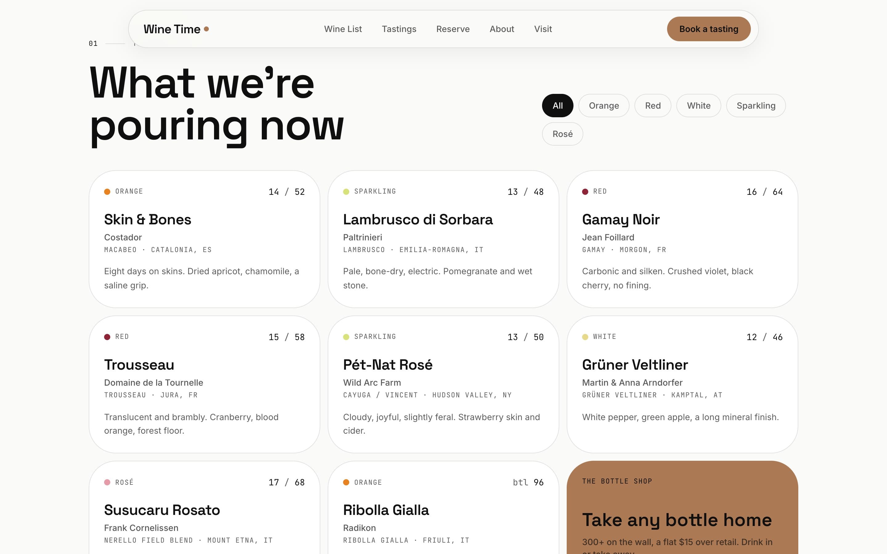This screenshot has height=554, width=887.
Task: Click the Book a tasting button
Action: tap(708, 29)
